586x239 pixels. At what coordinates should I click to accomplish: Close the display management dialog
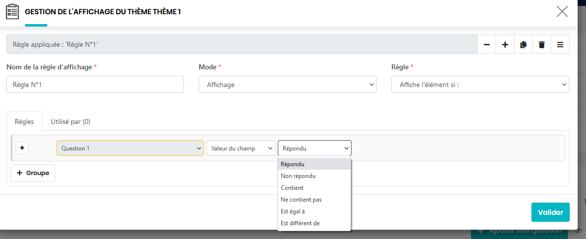pyautogui.click(x=562, y=12)
